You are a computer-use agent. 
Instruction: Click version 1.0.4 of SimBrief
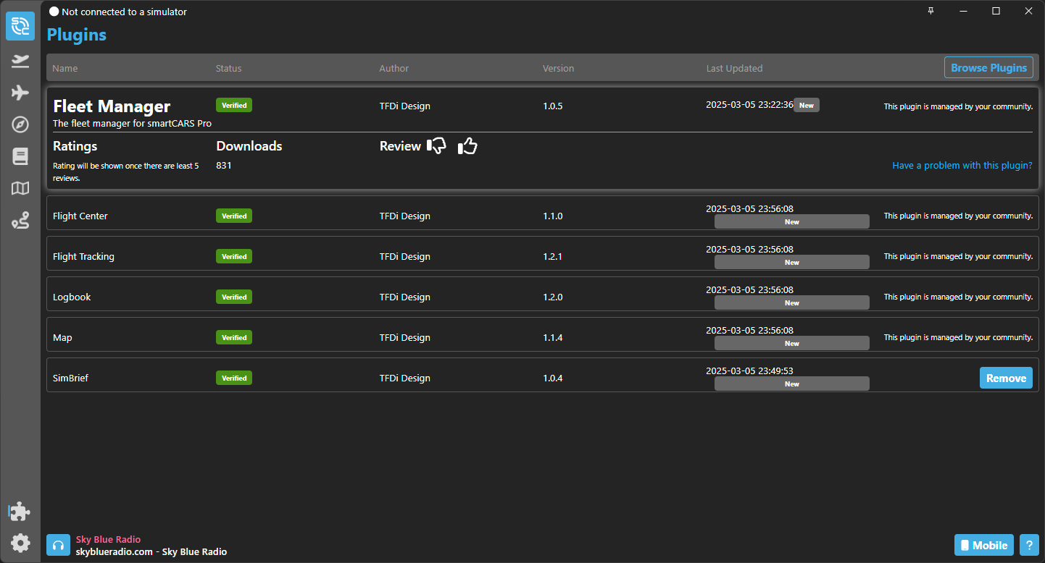point(553,378)
